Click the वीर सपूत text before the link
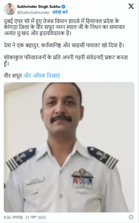The width and height of the screenshot is (139, 223). (13, 76)
